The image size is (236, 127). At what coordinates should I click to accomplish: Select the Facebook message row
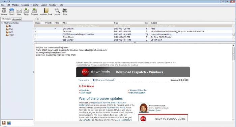tap(134, 32)
